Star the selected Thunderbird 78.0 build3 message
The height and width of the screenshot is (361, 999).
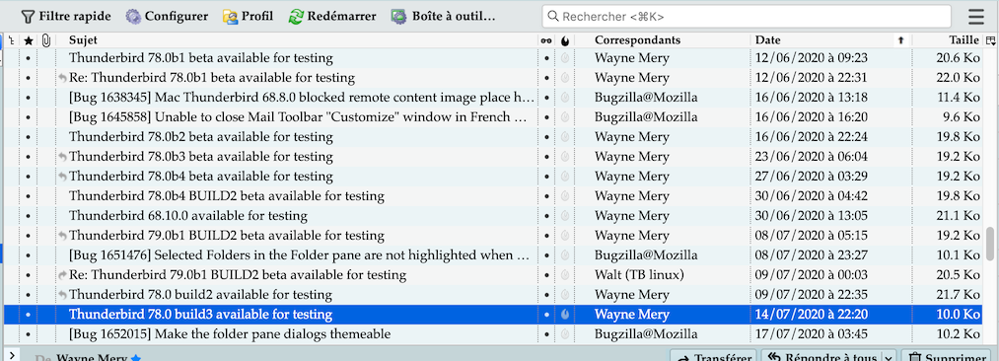pos(28,315)
